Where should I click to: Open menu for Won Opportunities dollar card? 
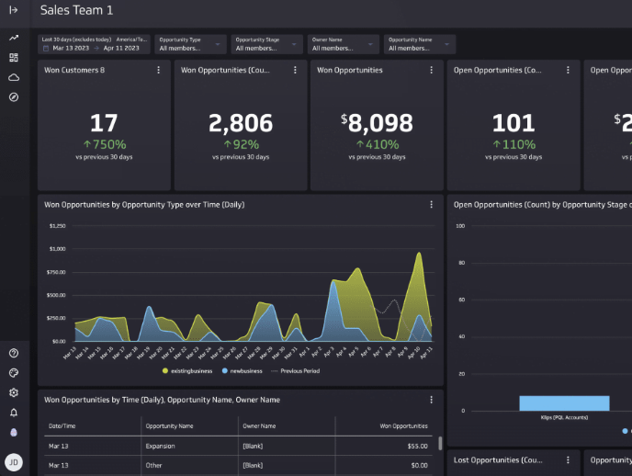pyautogui.click(x=431, y=70)
